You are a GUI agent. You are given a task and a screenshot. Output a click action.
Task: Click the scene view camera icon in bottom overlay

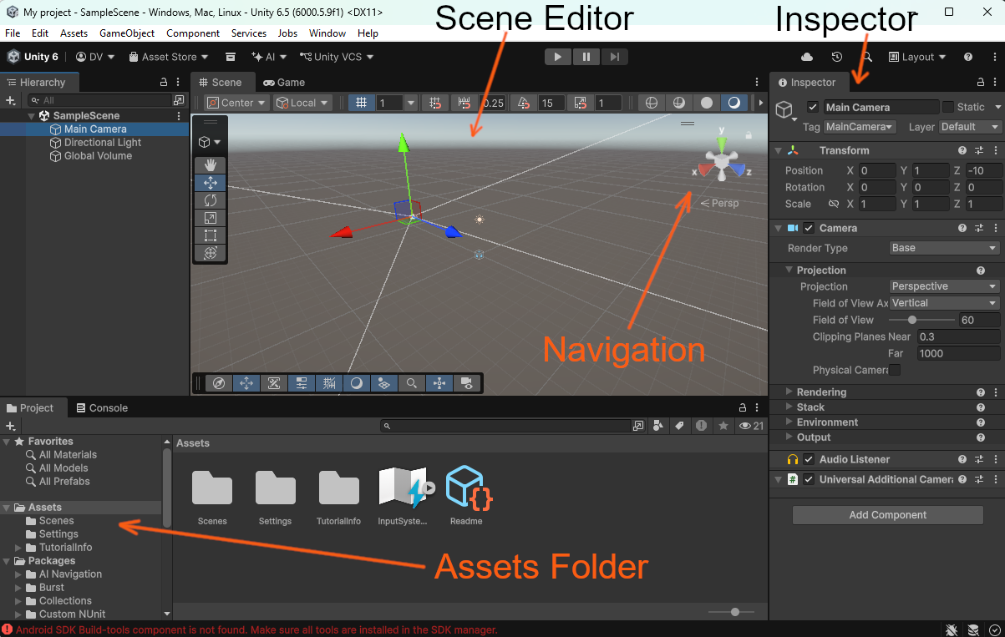467,383
